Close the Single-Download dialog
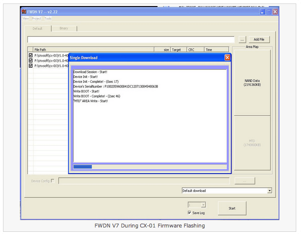Image resolution: width=301 pixels, height=234 pixels. (x=227, y=57)
